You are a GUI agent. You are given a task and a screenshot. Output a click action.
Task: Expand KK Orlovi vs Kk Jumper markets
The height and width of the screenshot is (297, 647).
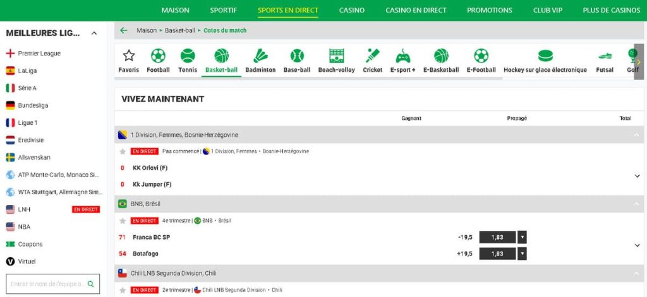pos(637,176)
